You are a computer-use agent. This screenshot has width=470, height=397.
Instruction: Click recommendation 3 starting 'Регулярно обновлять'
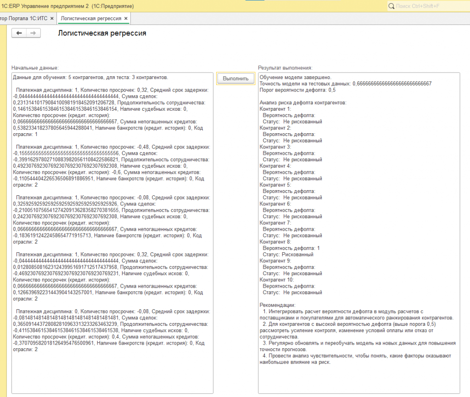[358, 346]
